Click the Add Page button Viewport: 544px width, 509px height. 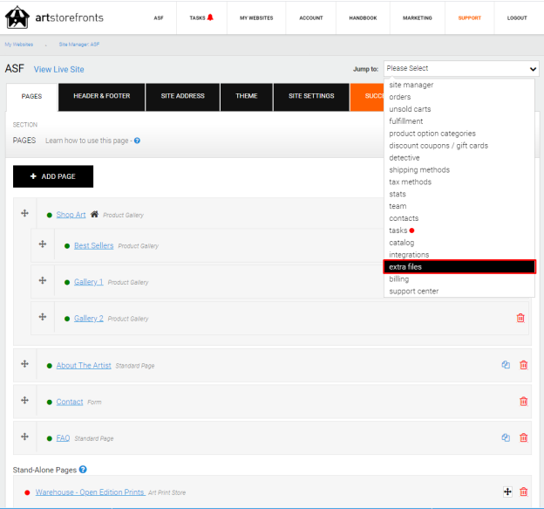(53, 176)
